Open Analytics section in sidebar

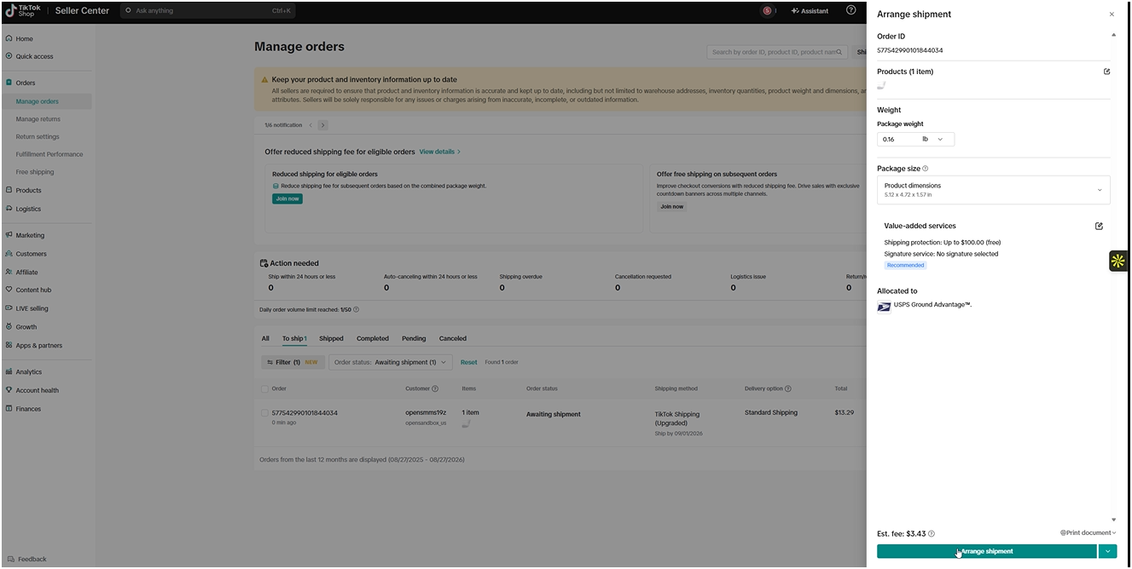(x=28, y=372)
